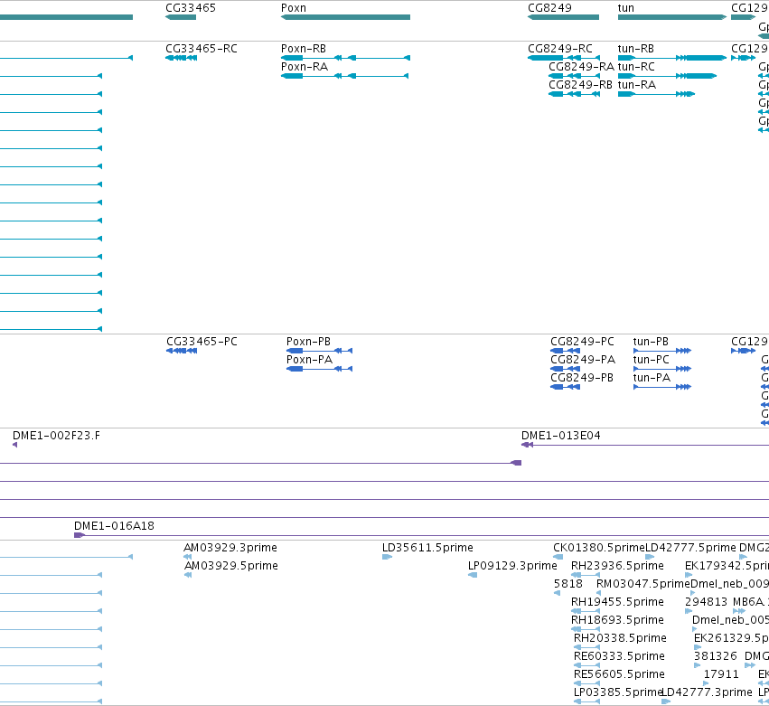Click the AM03929.5prime EST arrow
Screen dimensions: 769x706
point(188,575)
